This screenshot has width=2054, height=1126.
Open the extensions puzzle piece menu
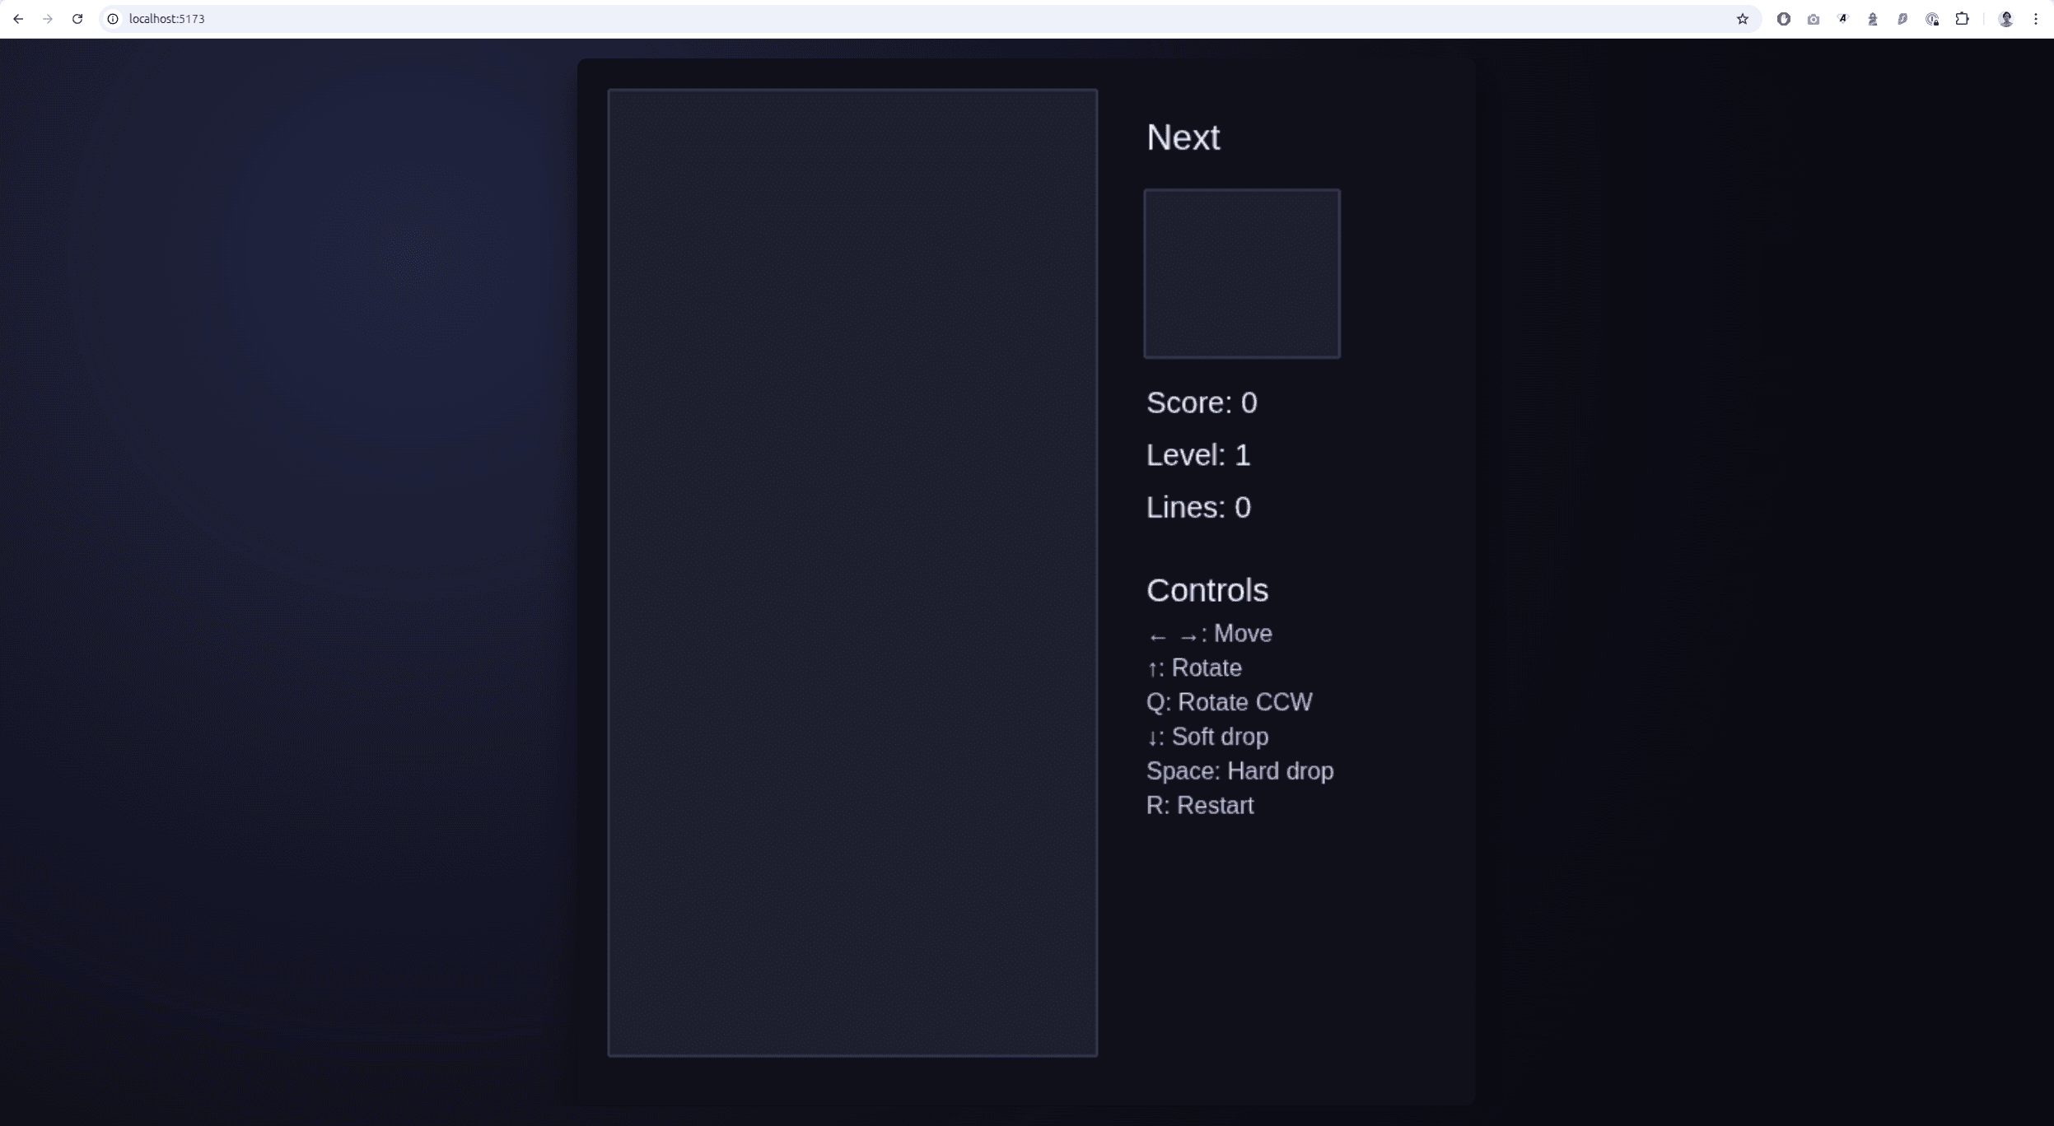pos(1963,18)
